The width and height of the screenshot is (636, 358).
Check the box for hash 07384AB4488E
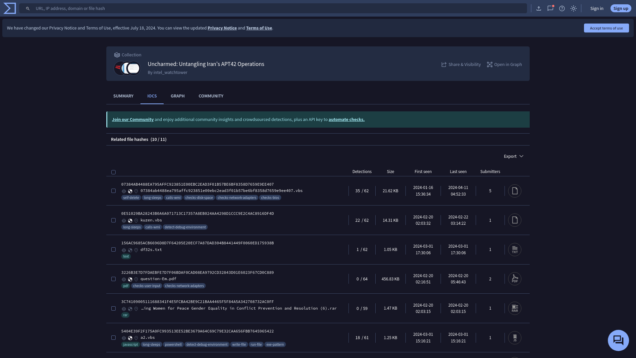coord(113,191)
